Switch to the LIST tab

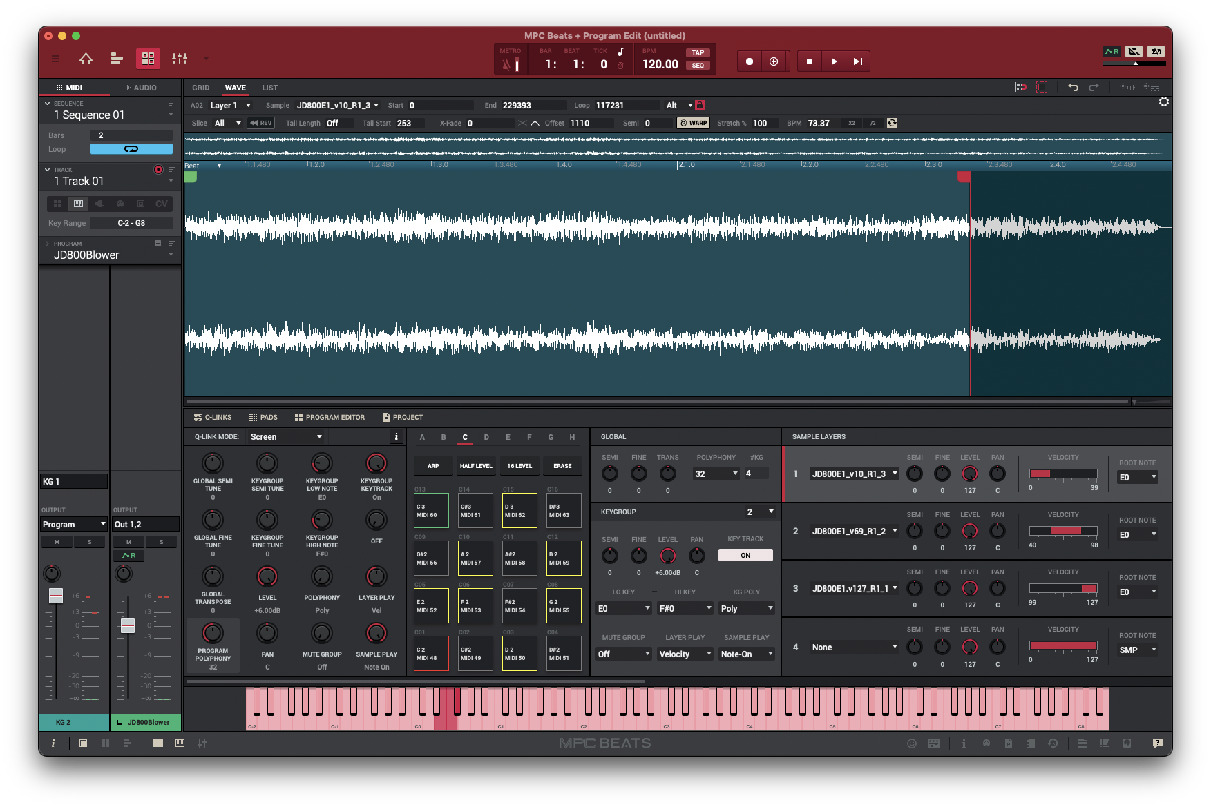pos(269,88)
